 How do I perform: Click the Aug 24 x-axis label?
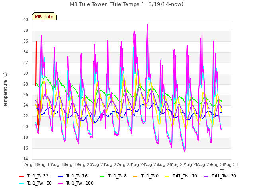coord(138,164)
